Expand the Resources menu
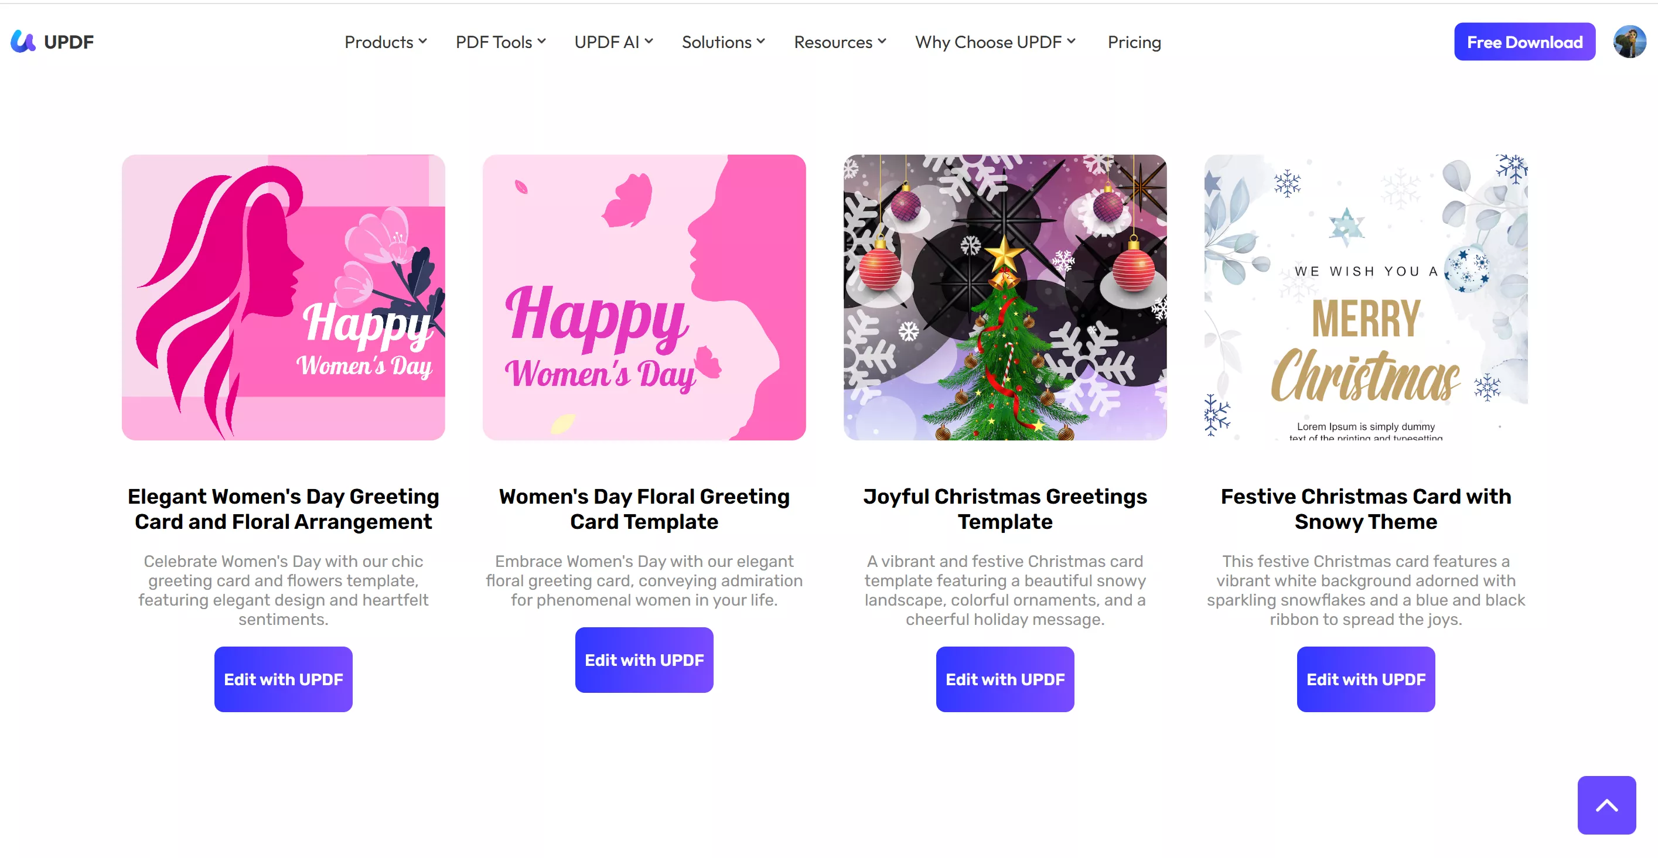This screenshot has height=858, width=1658. [840, 42]
